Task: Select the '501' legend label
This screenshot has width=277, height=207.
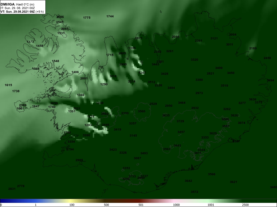Action: [x=142, y=205]
